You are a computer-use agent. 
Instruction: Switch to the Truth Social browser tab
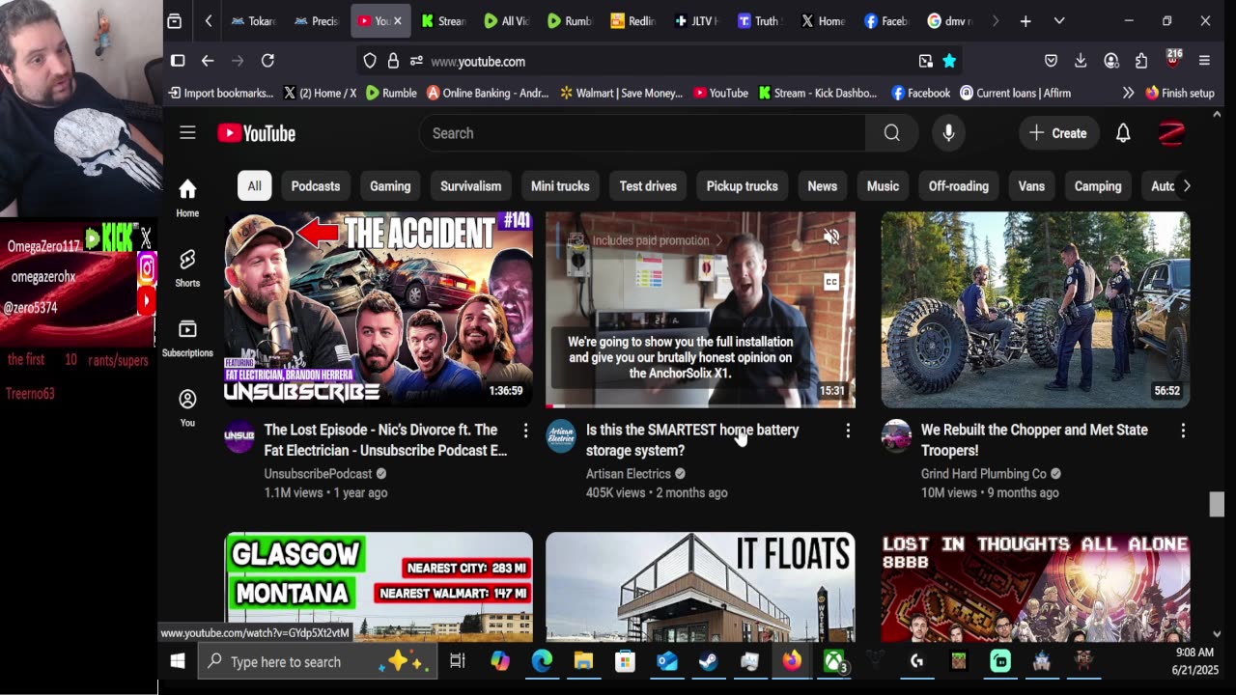759,21
